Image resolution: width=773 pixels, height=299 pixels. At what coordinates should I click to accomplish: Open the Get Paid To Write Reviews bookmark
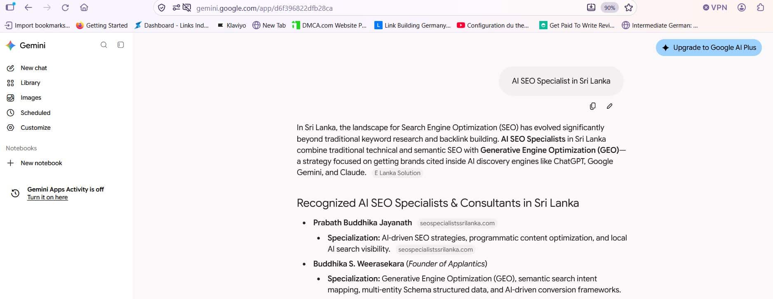click(x=577, y=25)
